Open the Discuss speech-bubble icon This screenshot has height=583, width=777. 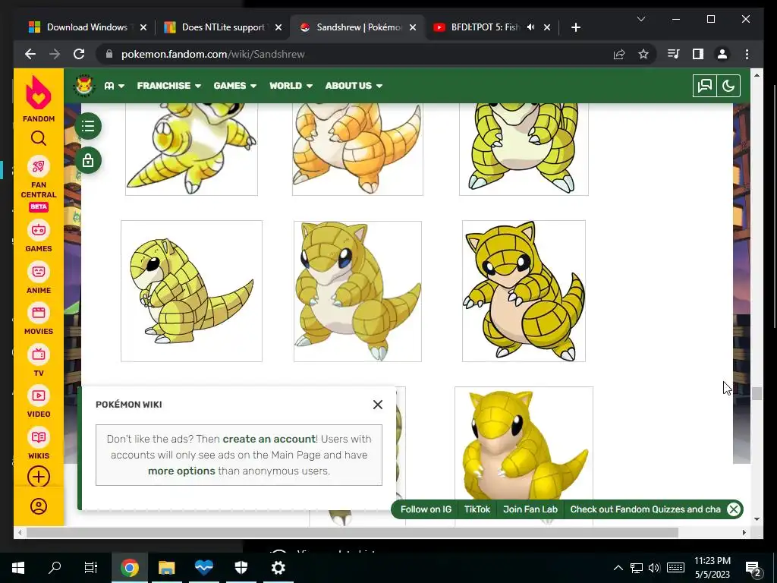coord(705,86)
